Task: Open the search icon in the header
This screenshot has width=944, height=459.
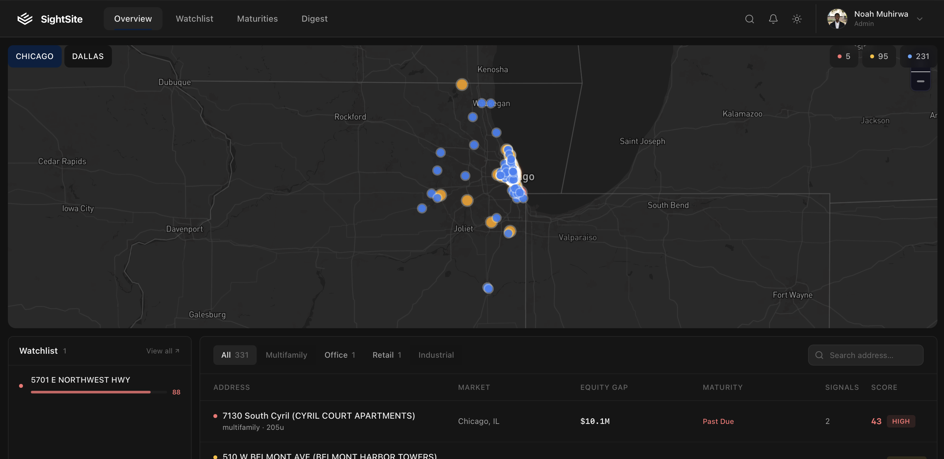Action: [x=749, y=19]
